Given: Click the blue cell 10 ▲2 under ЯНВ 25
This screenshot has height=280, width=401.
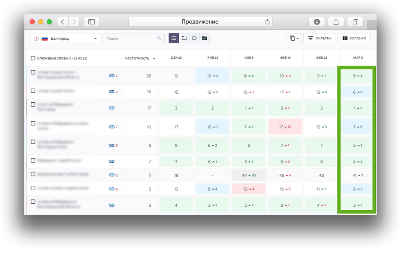Looking at the screenshot, I should [213, 76].
